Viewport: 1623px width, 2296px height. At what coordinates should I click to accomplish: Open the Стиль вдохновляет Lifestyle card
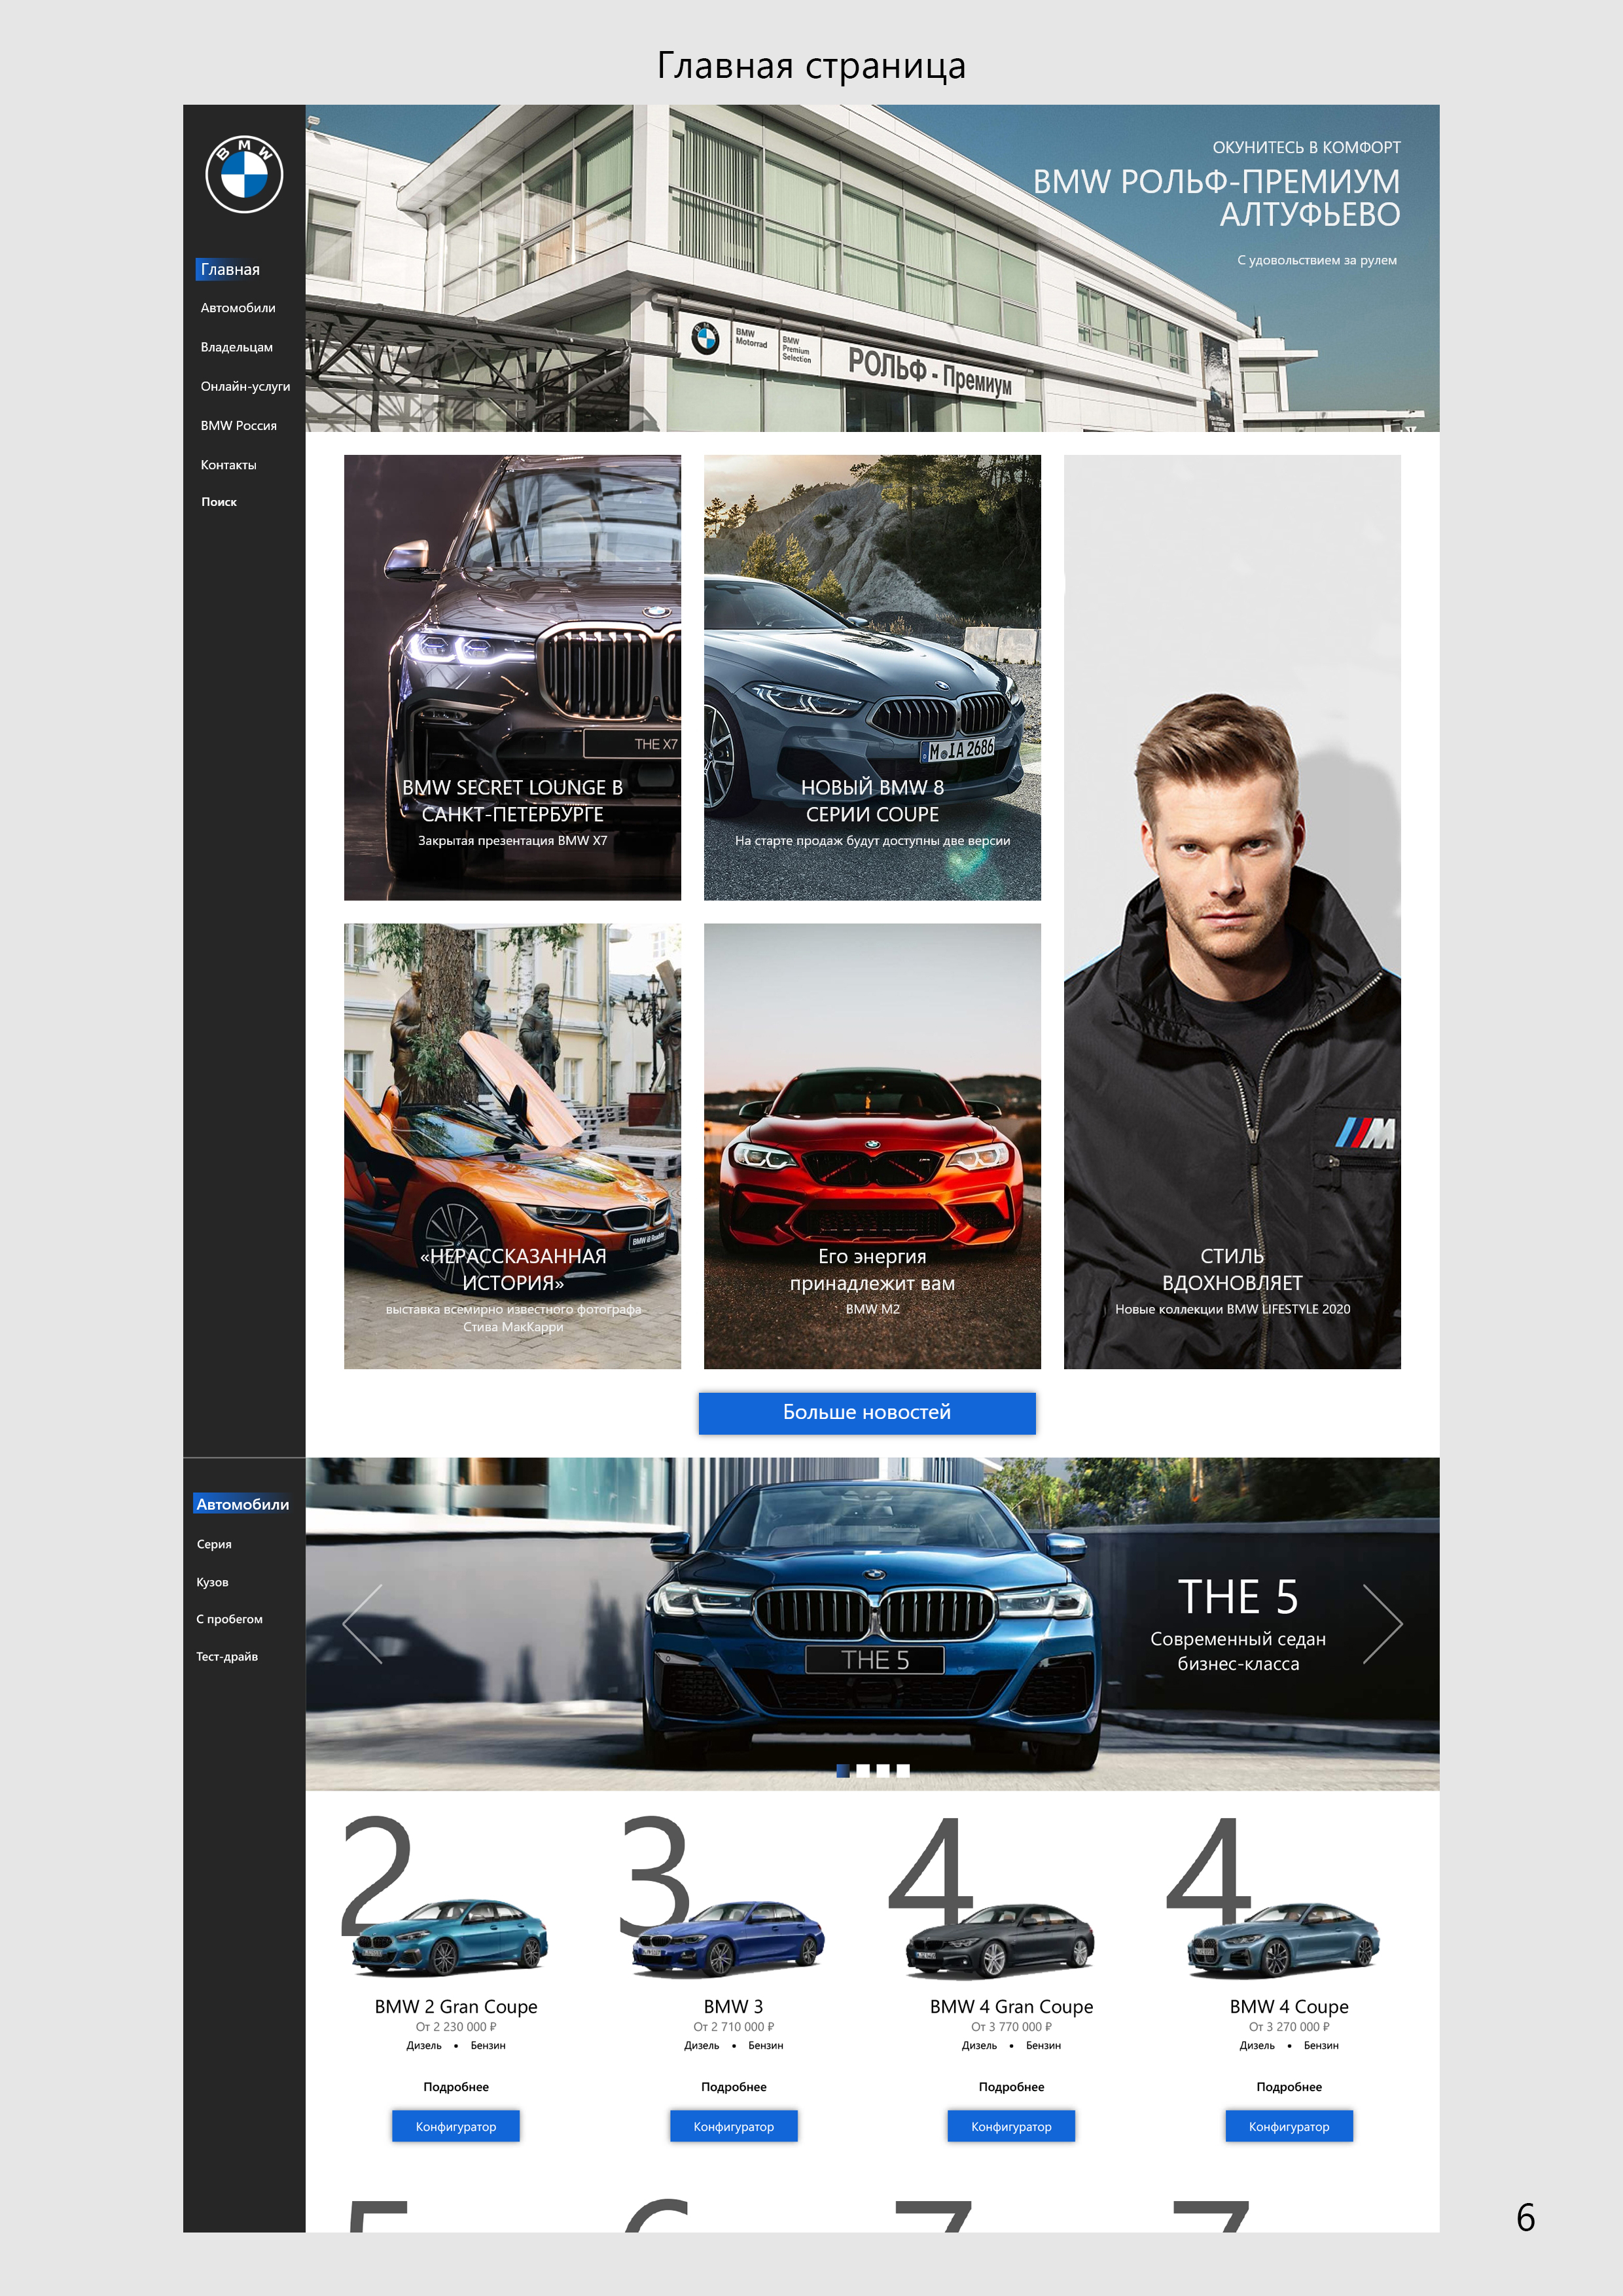pyautogui.click(x=1232, y=912)
